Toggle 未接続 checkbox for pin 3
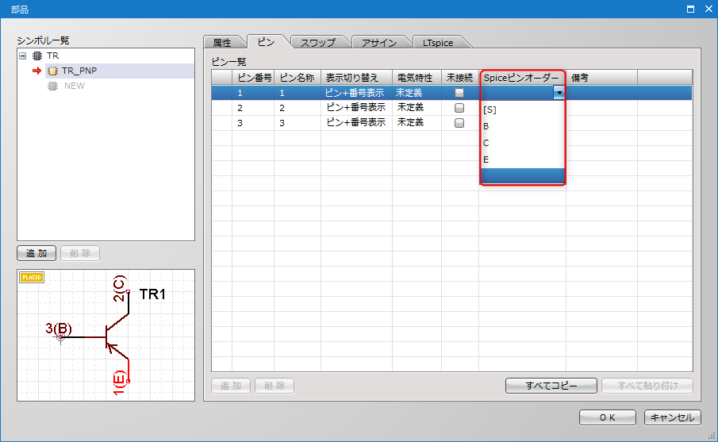Viewport: 718px width, 442px height. pos(459,123)
